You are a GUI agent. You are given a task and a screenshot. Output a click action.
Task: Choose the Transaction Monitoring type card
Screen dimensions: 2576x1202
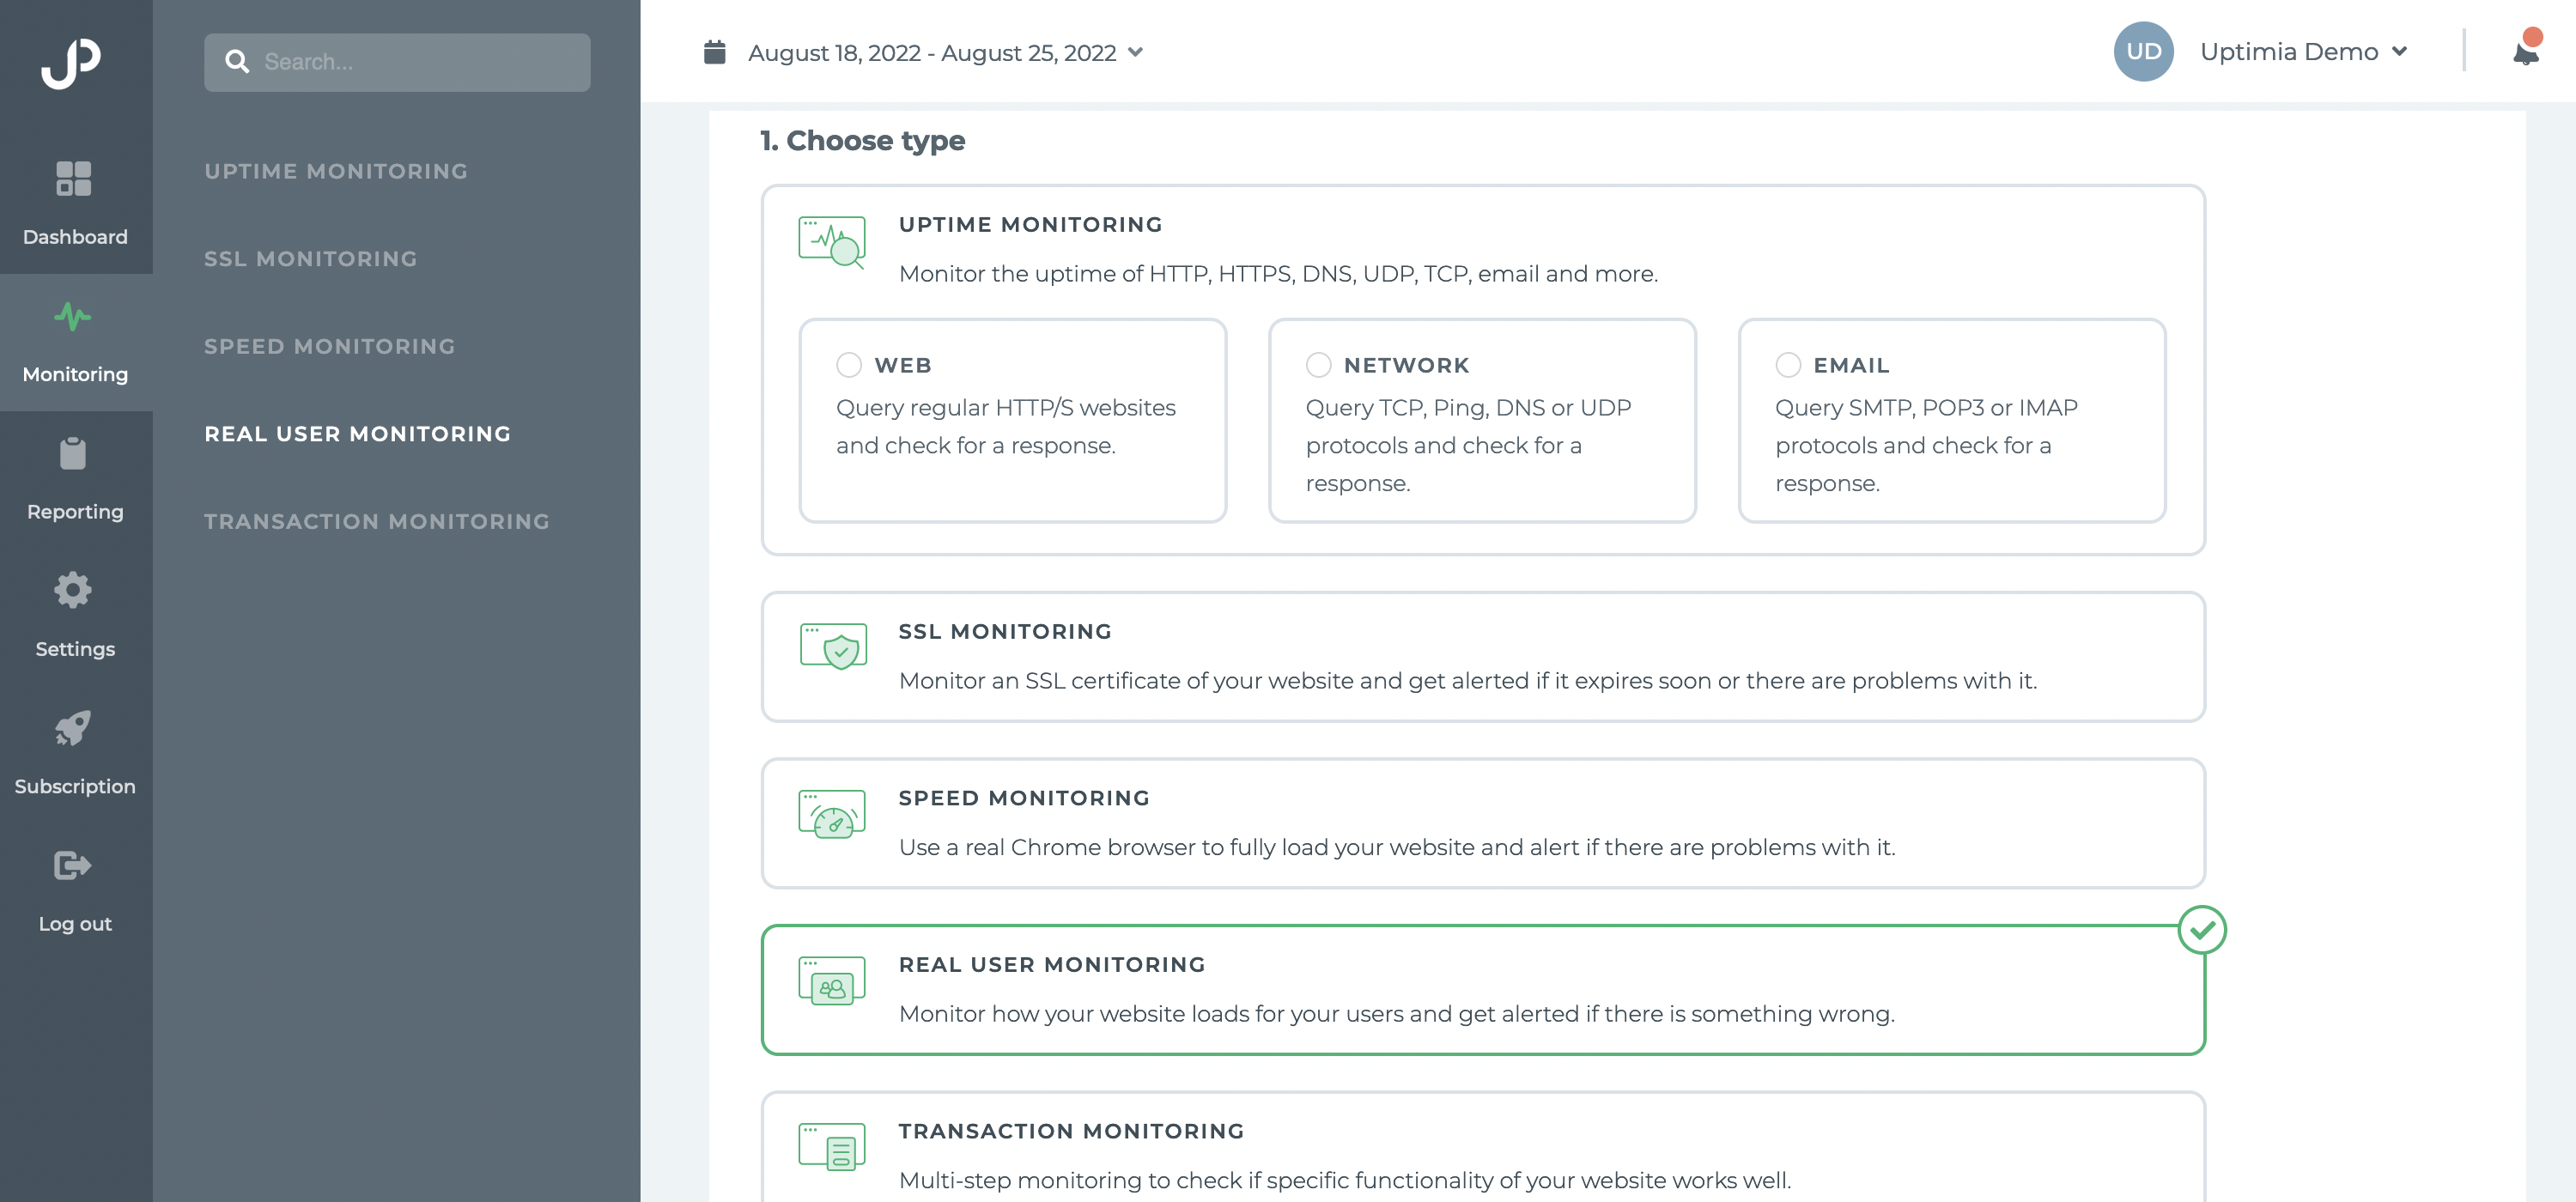(1483, 1147)
